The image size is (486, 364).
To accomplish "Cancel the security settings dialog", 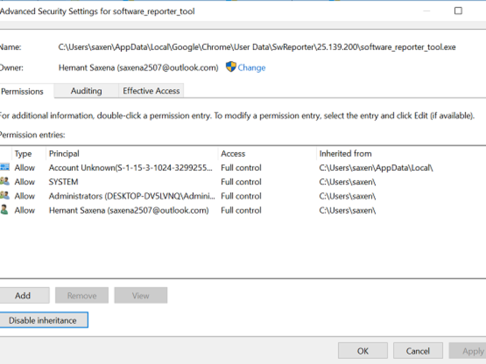I will [x=418, y=351].
